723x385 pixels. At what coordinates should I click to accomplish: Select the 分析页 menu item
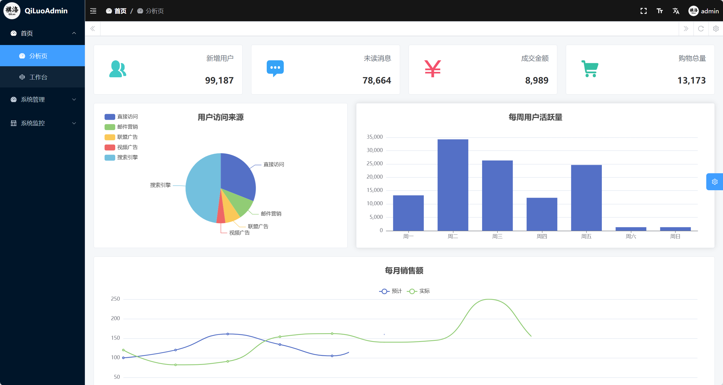pyautogui.click(x=38, y=56)
